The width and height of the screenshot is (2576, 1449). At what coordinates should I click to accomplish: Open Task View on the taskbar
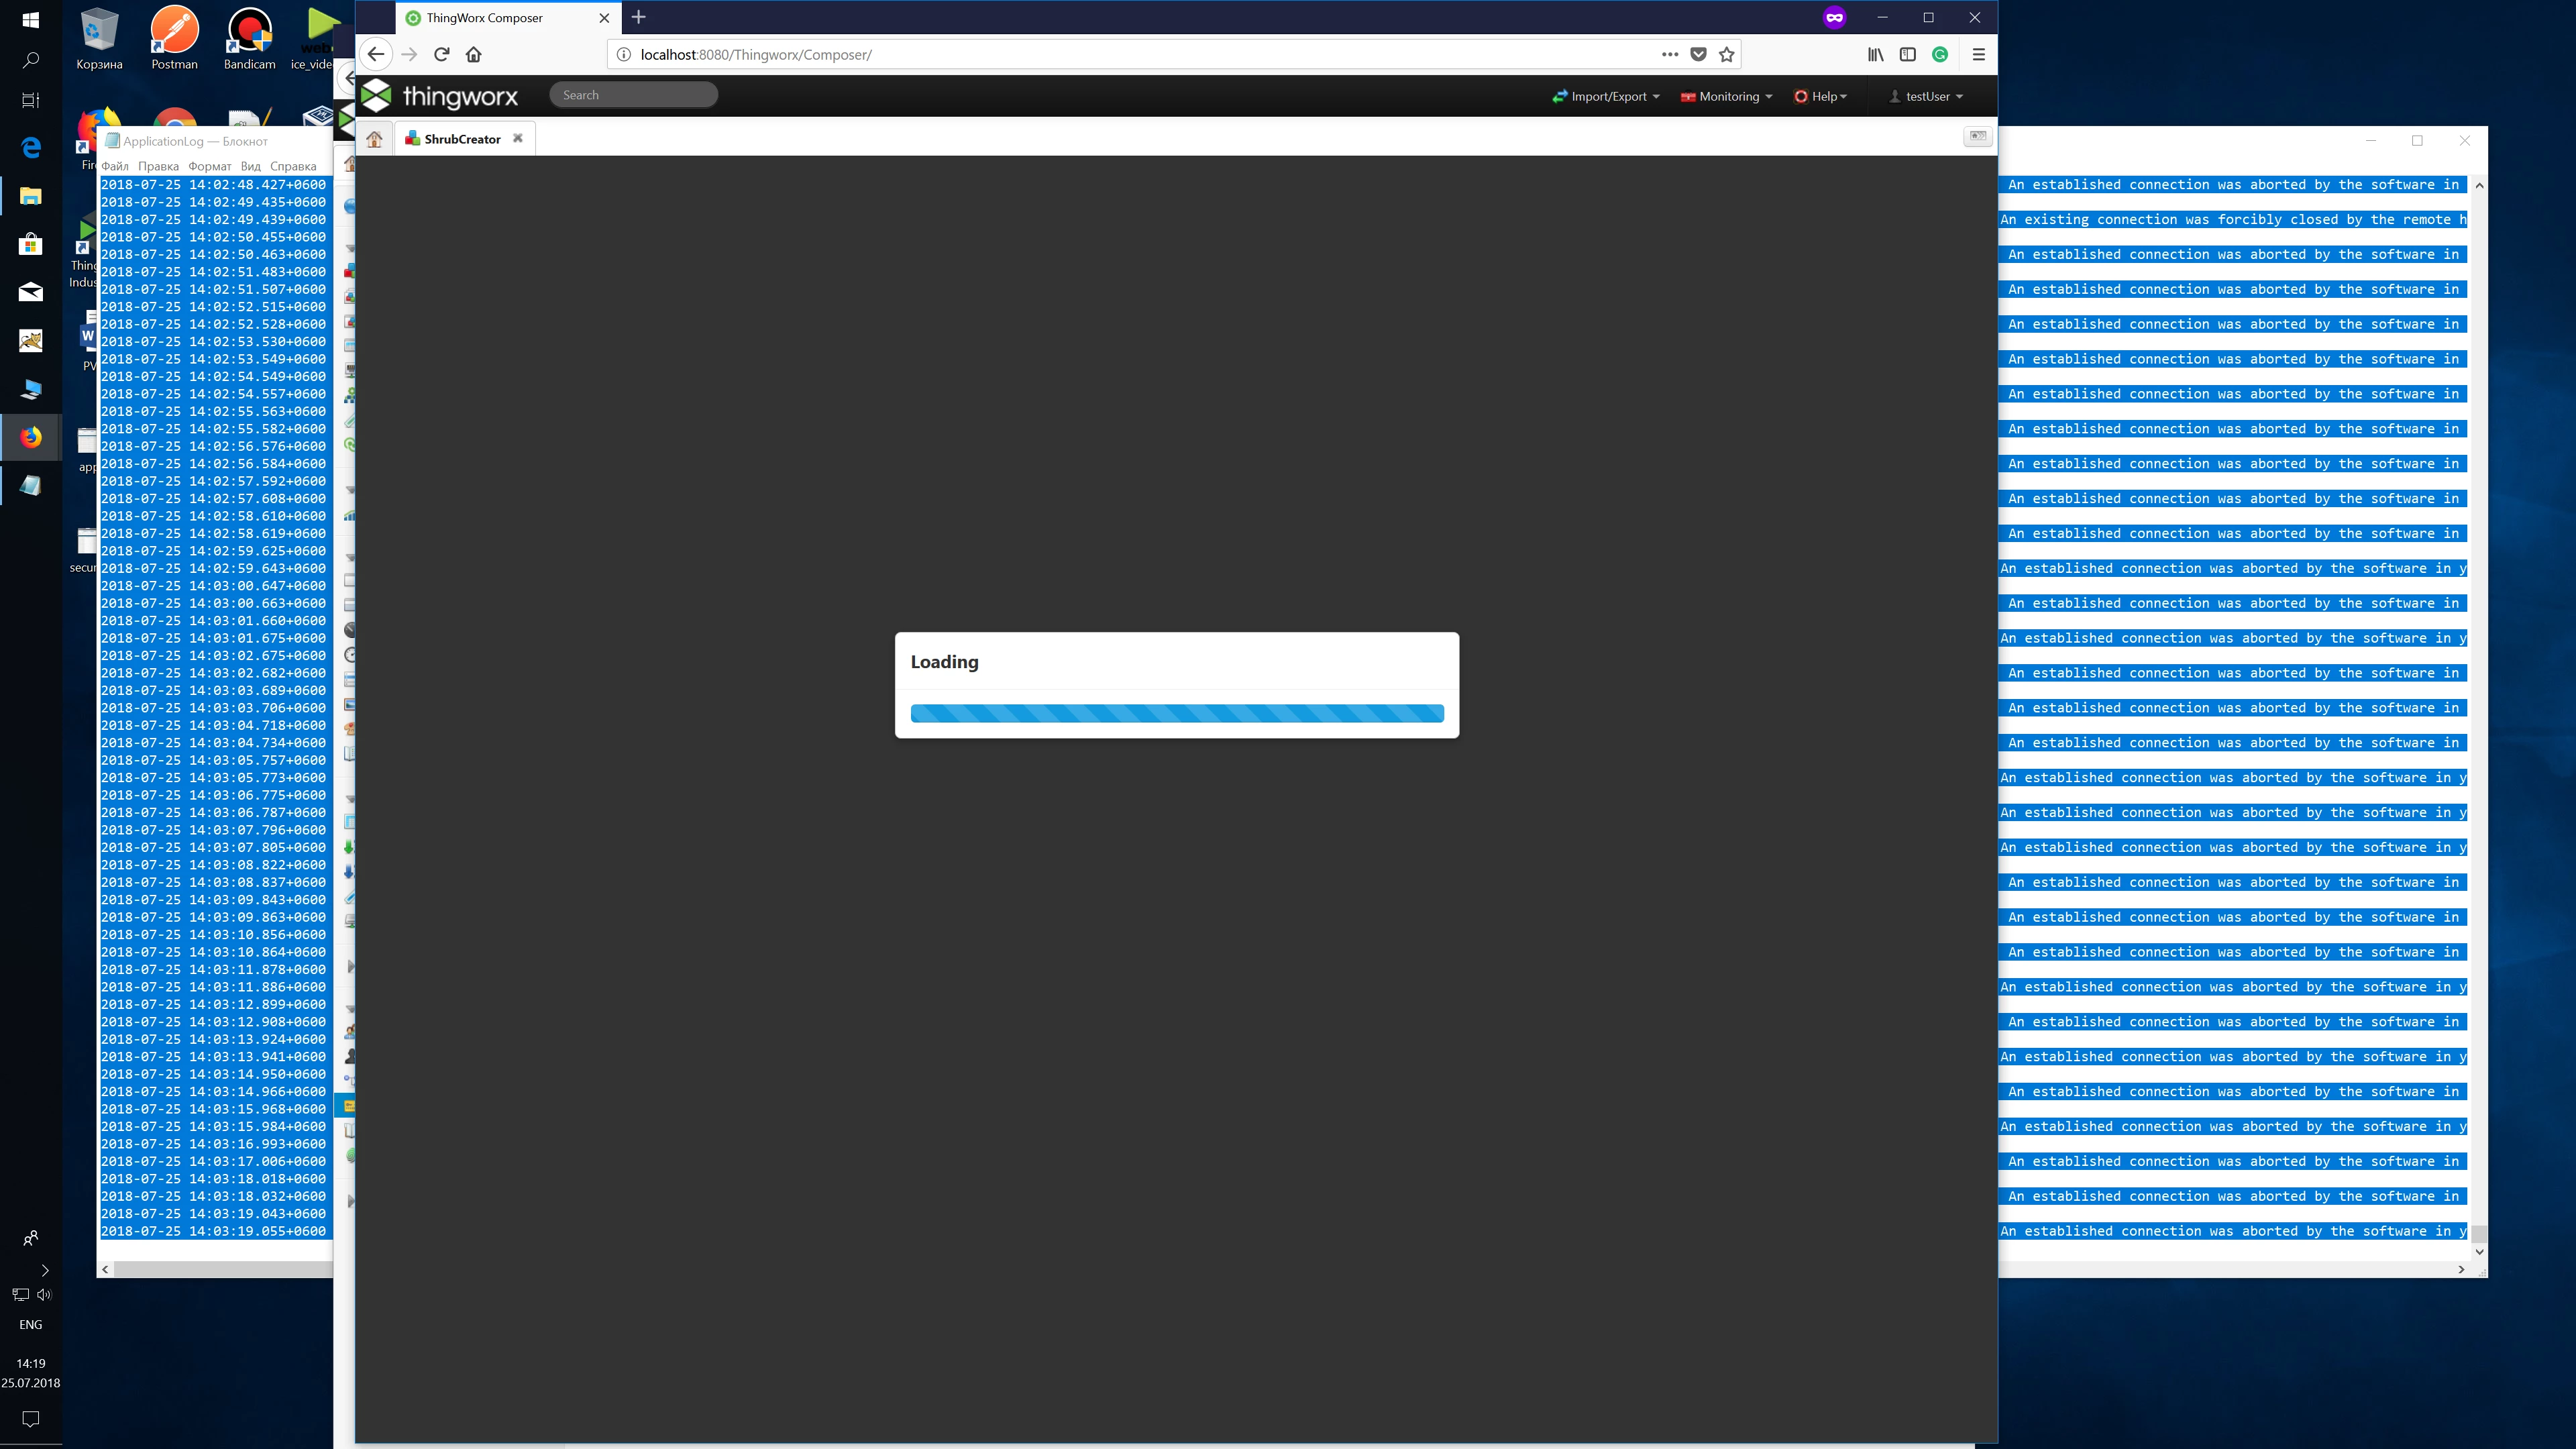coord(31,100)
